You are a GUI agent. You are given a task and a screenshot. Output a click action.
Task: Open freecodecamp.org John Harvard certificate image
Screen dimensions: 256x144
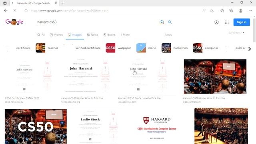click(87, 76)
